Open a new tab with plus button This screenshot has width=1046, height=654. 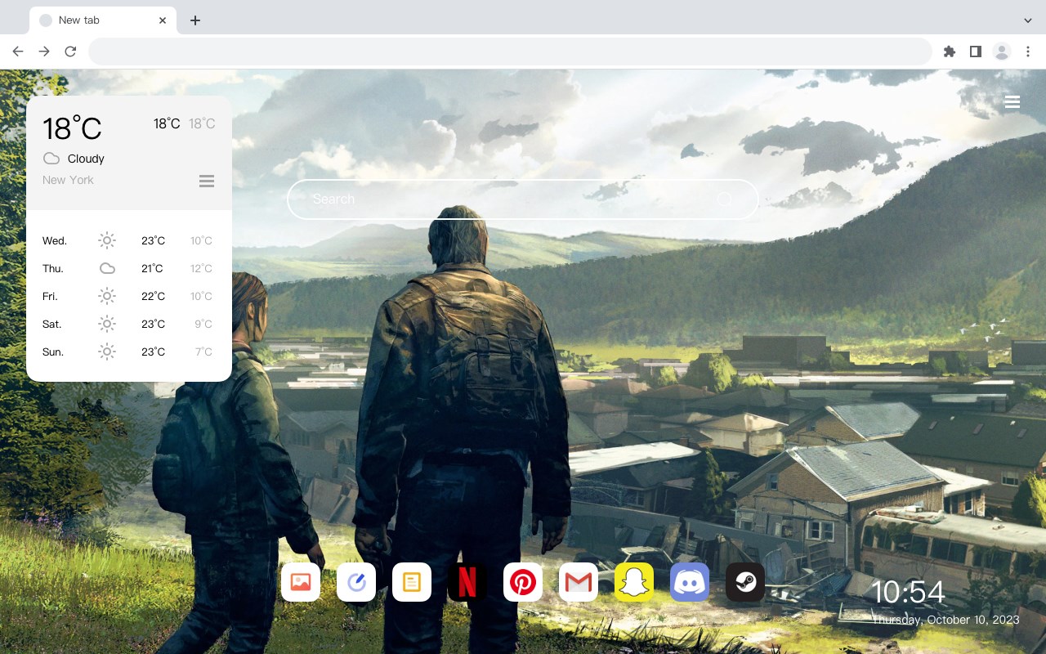194,20
